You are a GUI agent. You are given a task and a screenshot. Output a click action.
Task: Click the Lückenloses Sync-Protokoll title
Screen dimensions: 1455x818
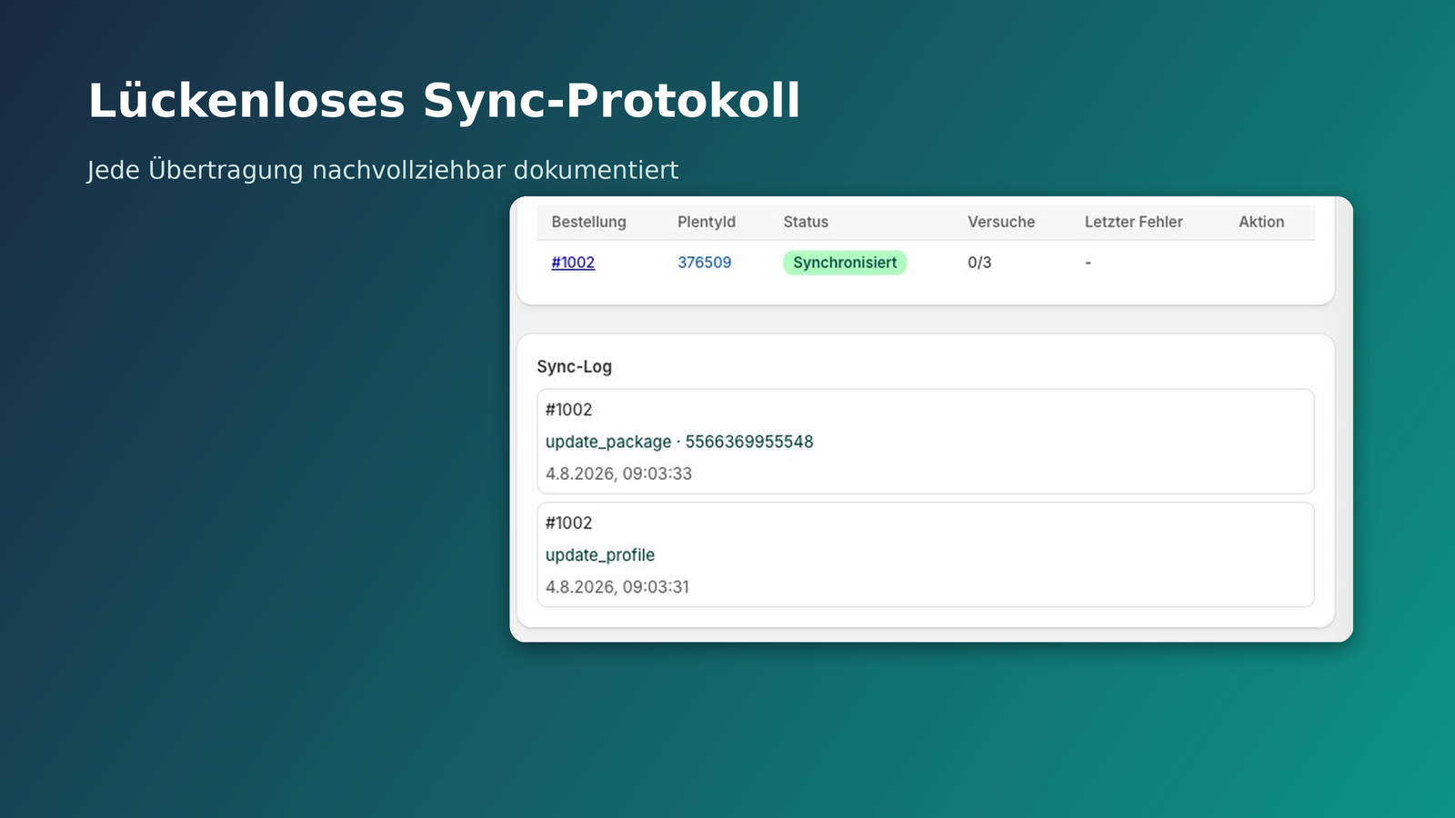[x=444, y=100]
